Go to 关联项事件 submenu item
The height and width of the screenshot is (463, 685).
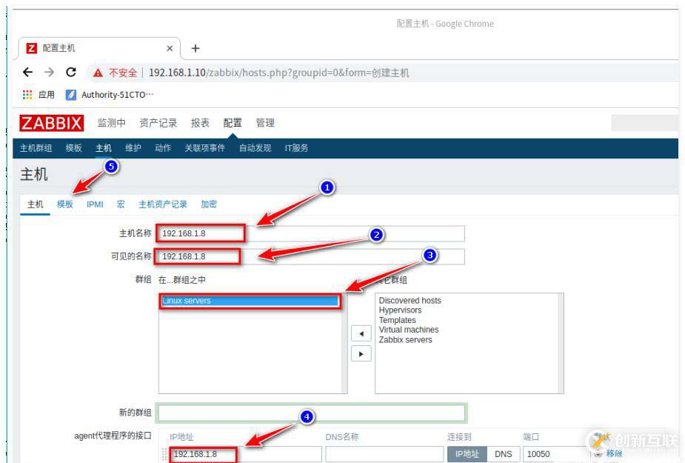[205, 148]
